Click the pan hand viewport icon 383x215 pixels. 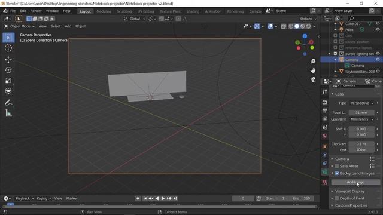tap(312, 70)
